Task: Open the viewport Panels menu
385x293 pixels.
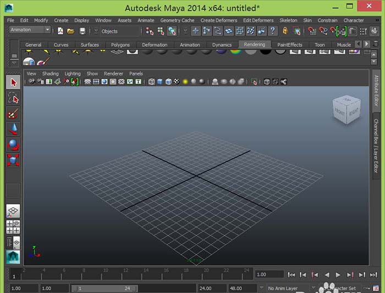Action: click(136, 73)
